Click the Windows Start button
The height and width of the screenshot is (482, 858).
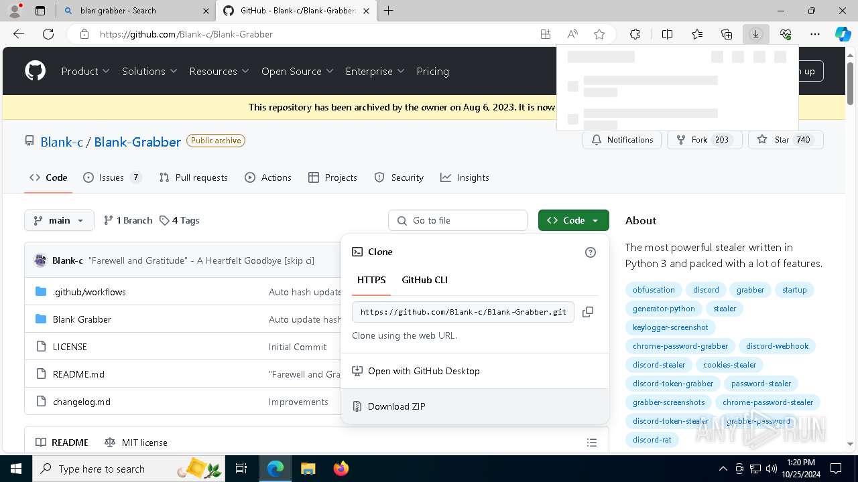[15, 469]
